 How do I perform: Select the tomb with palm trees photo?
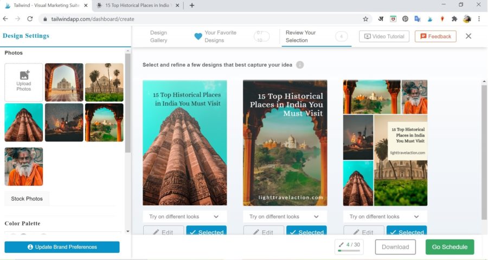[104, 82]
